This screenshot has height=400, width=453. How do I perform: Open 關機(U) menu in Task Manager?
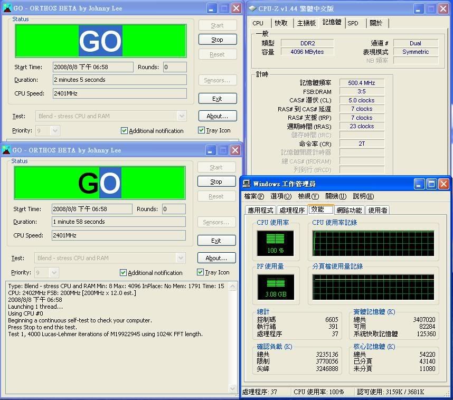(x=336, y=196)
